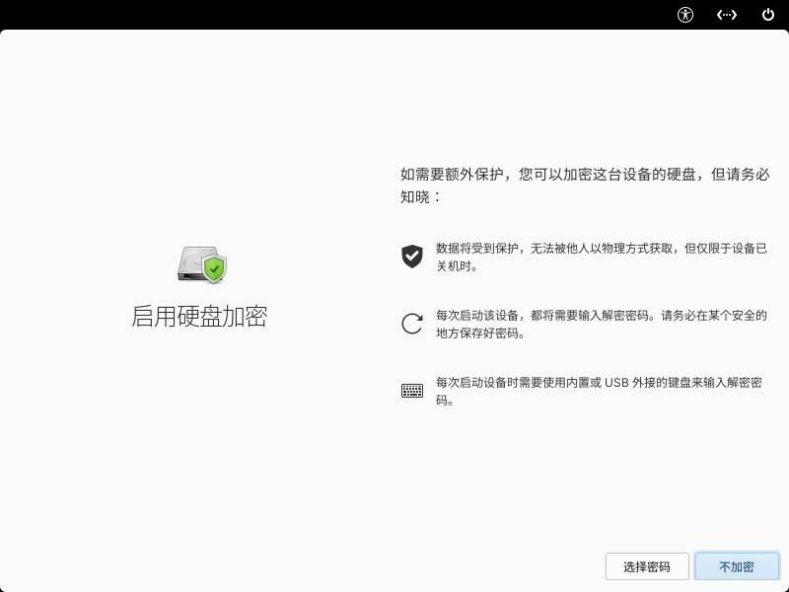Image resolution: width=789 pixels, height=592 pixels.
Task: Click the black shield checkmark icon
Action: click(x=412, y=257)
